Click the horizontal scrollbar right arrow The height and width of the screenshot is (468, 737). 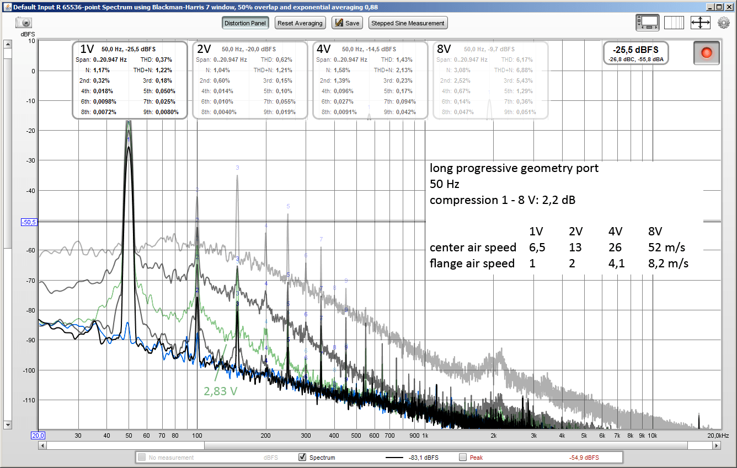click(717, 445)
